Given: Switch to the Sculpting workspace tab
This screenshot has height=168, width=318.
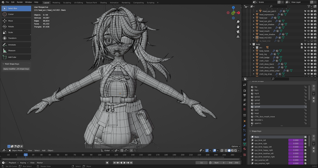Looking at the screenshot, I should tap(67, 3).
